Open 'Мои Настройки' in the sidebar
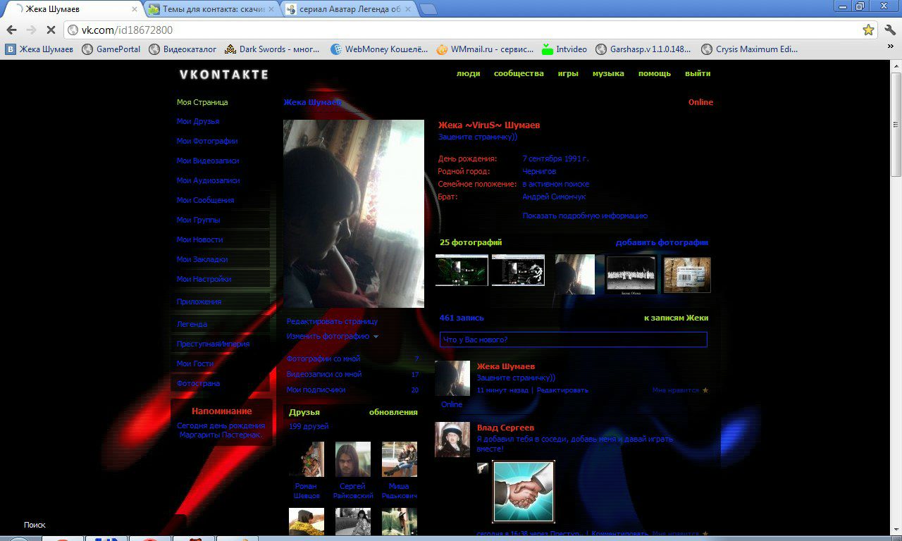The width and height of the screenshot is (902, 541). (x=204, y=279)
